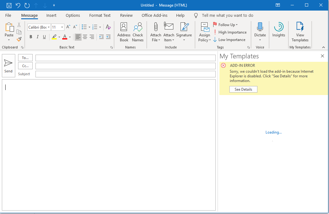The image size is (329, 214).
Task: Open Basic Text dialog launcher
Action: tap(111, 48)
